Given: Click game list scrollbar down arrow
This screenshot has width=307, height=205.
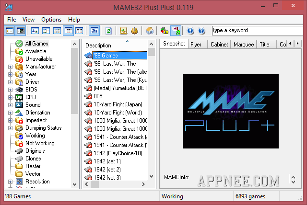Looking at the screenshot, I should (x=152, y=176).
